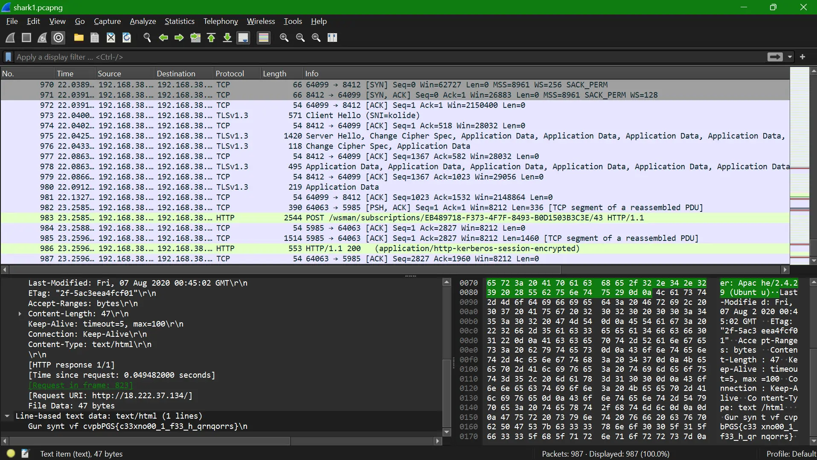Go forward in packet history arrow
This screenshot has height=460, width=817.
pyautogui.click(x=179, y=38)
